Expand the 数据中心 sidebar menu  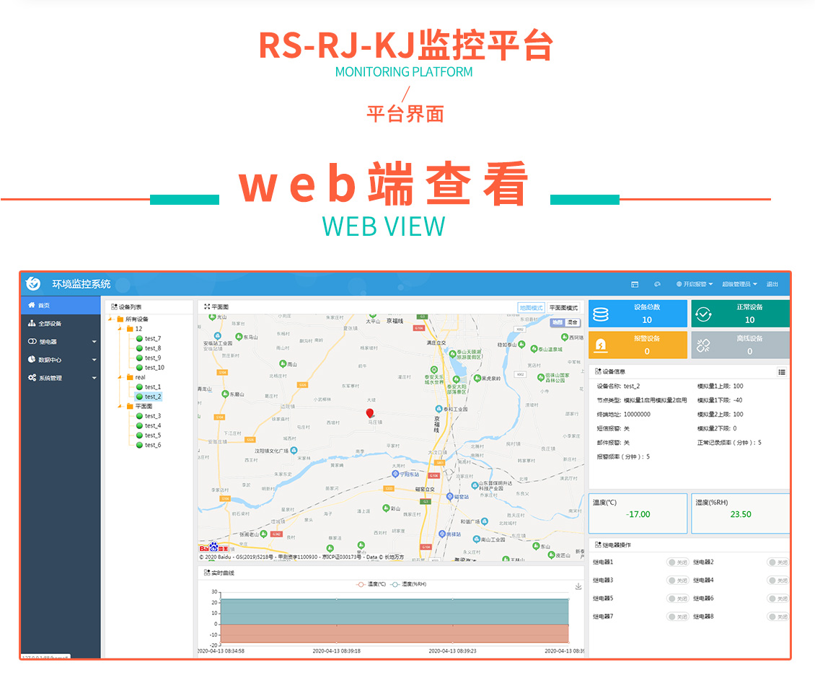[x=62, y=359]
